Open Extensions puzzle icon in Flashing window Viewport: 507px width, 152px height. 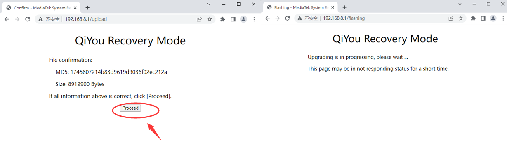pyautogui.click(x=473, y=18)
